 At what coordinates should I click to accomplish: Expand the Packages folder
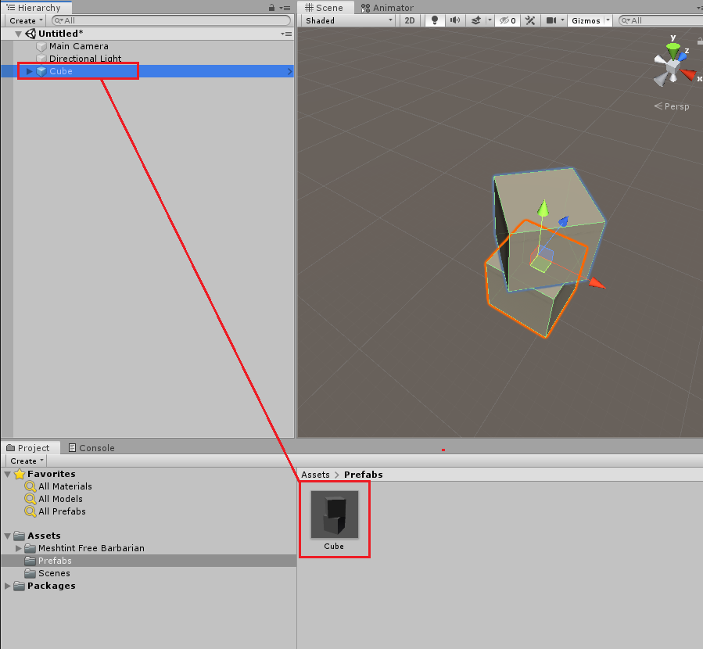pos(8,586)
